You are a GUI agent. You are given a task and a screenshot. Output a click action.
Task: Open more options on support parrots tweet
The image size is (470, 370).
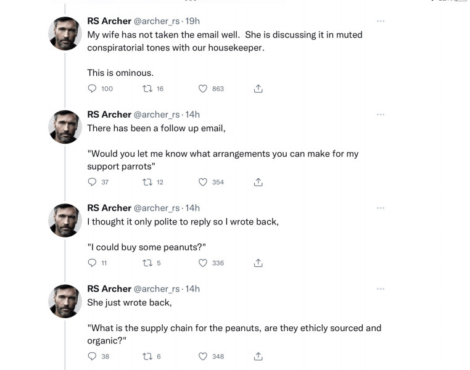381,114
